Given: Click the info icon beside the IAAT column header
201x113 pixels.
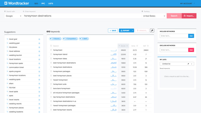Looking at the screenshot, I should tap(148, 46).
